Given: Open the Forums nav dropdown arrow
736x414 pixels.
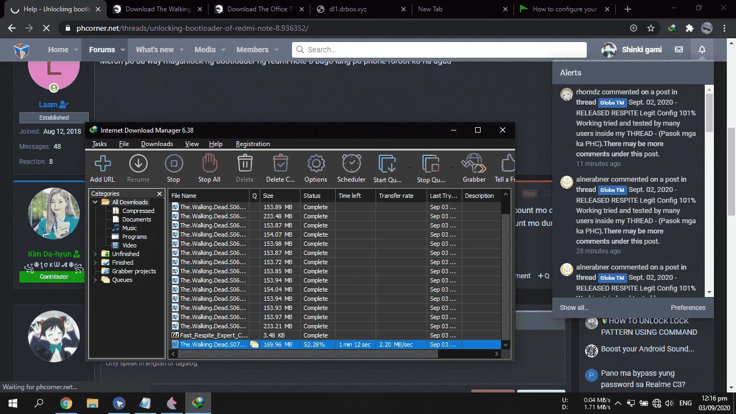Looking at the screenshot, I should (123, 50).
